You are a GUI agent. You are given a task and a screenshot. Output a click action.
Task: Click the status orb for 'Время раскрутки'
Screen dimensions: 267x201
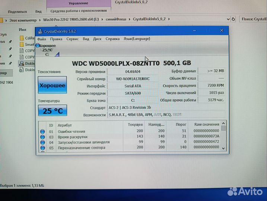tap(42, 137)
